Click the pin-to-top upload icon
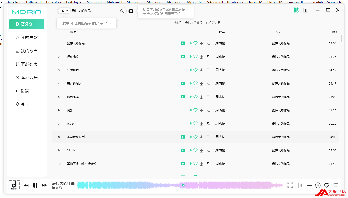The image size is (348, 198). point(305,10)
